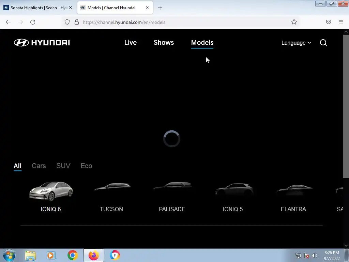Select the All filter tab
Screen dimensions: 349x262
click(17, 166)
